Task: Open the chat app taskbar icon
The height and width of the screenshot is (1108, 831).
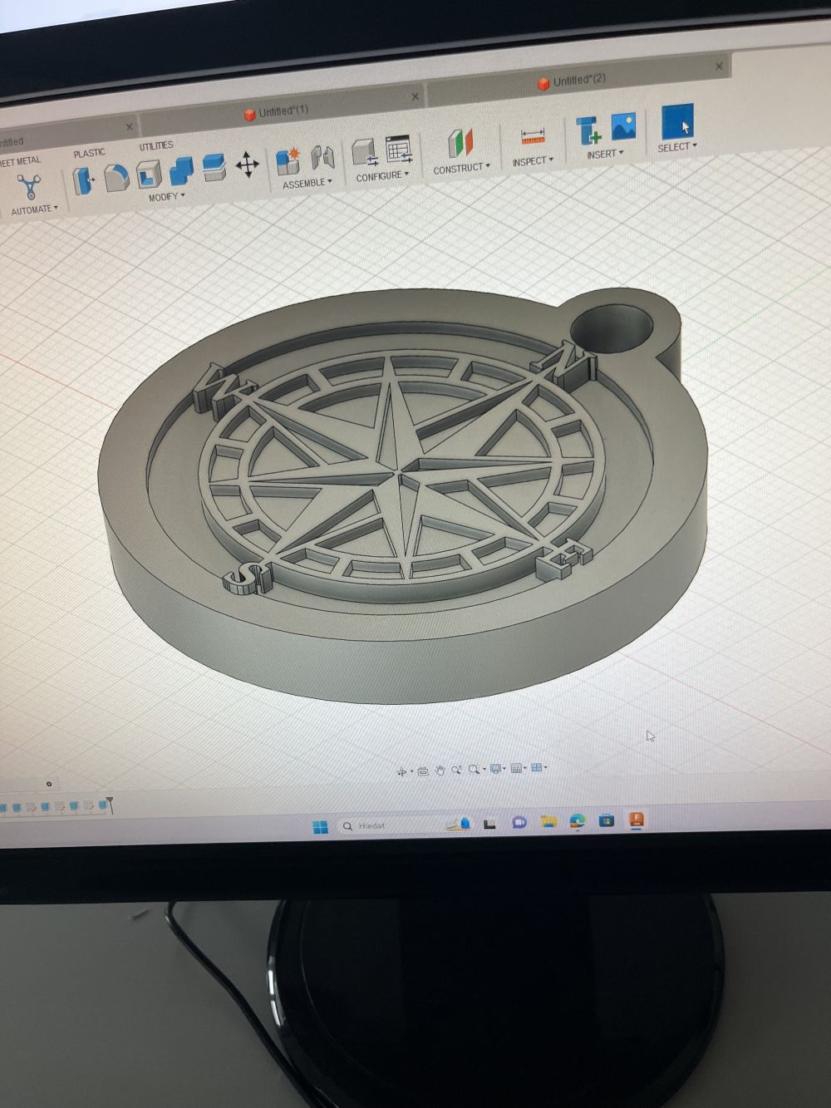Action: 519,823
